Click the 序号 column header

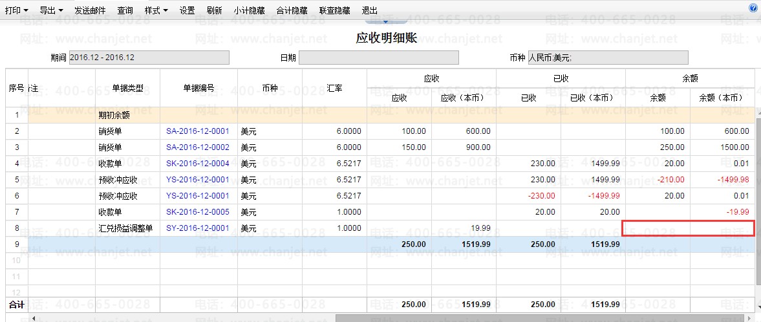point(17,88)
